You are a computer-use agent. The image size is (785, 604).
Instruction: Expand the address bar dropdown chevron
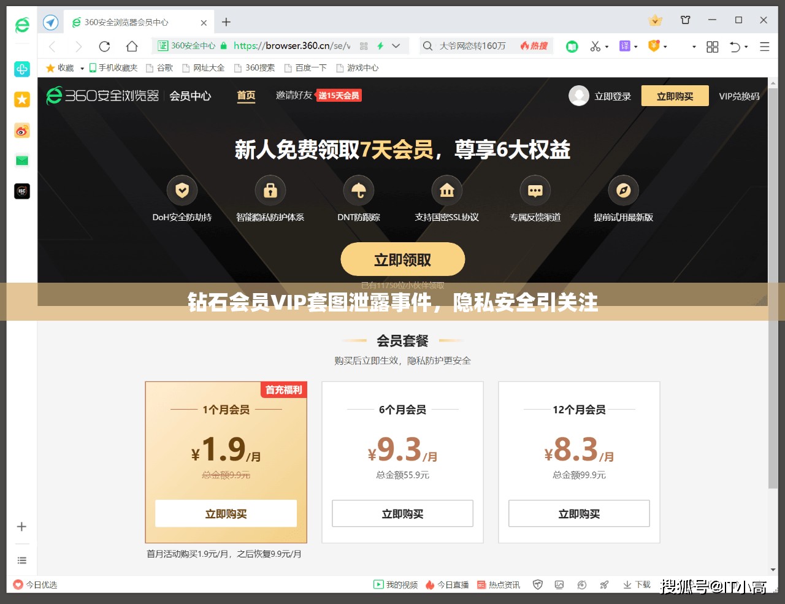click(x=396, y=46)
